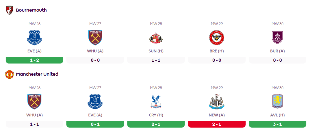The image size is (312, 132).
Task: Go to the Manchester United team name link
Action: tap(37, 74)
